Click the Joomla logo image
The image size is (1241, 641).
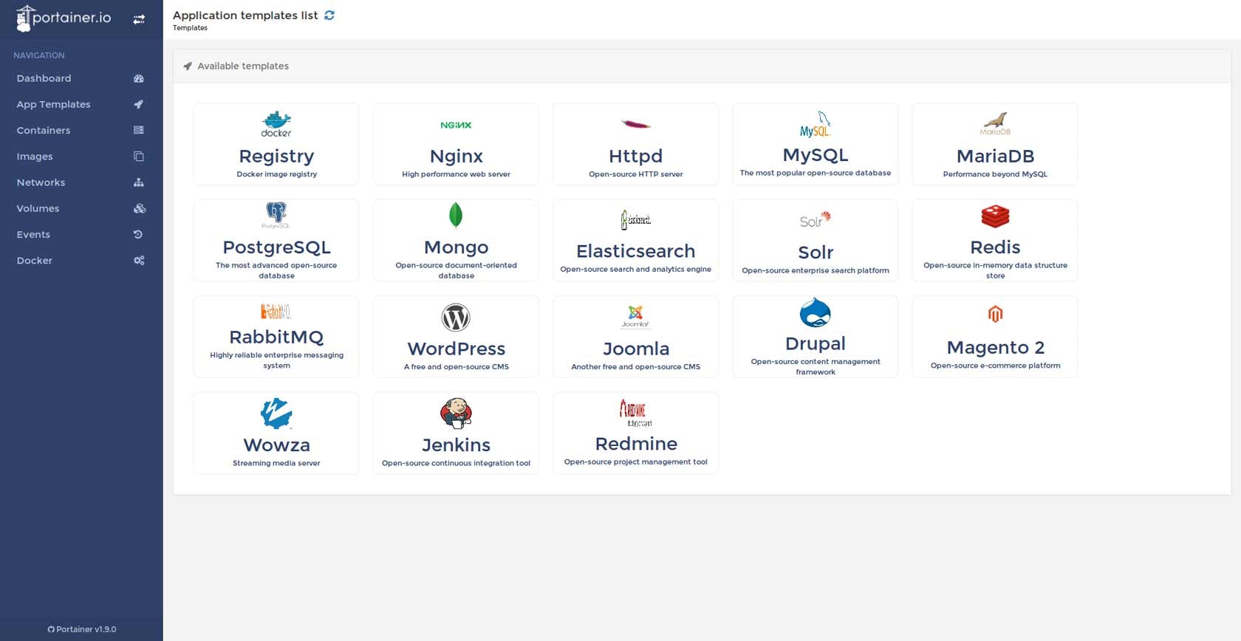[635, 317]
